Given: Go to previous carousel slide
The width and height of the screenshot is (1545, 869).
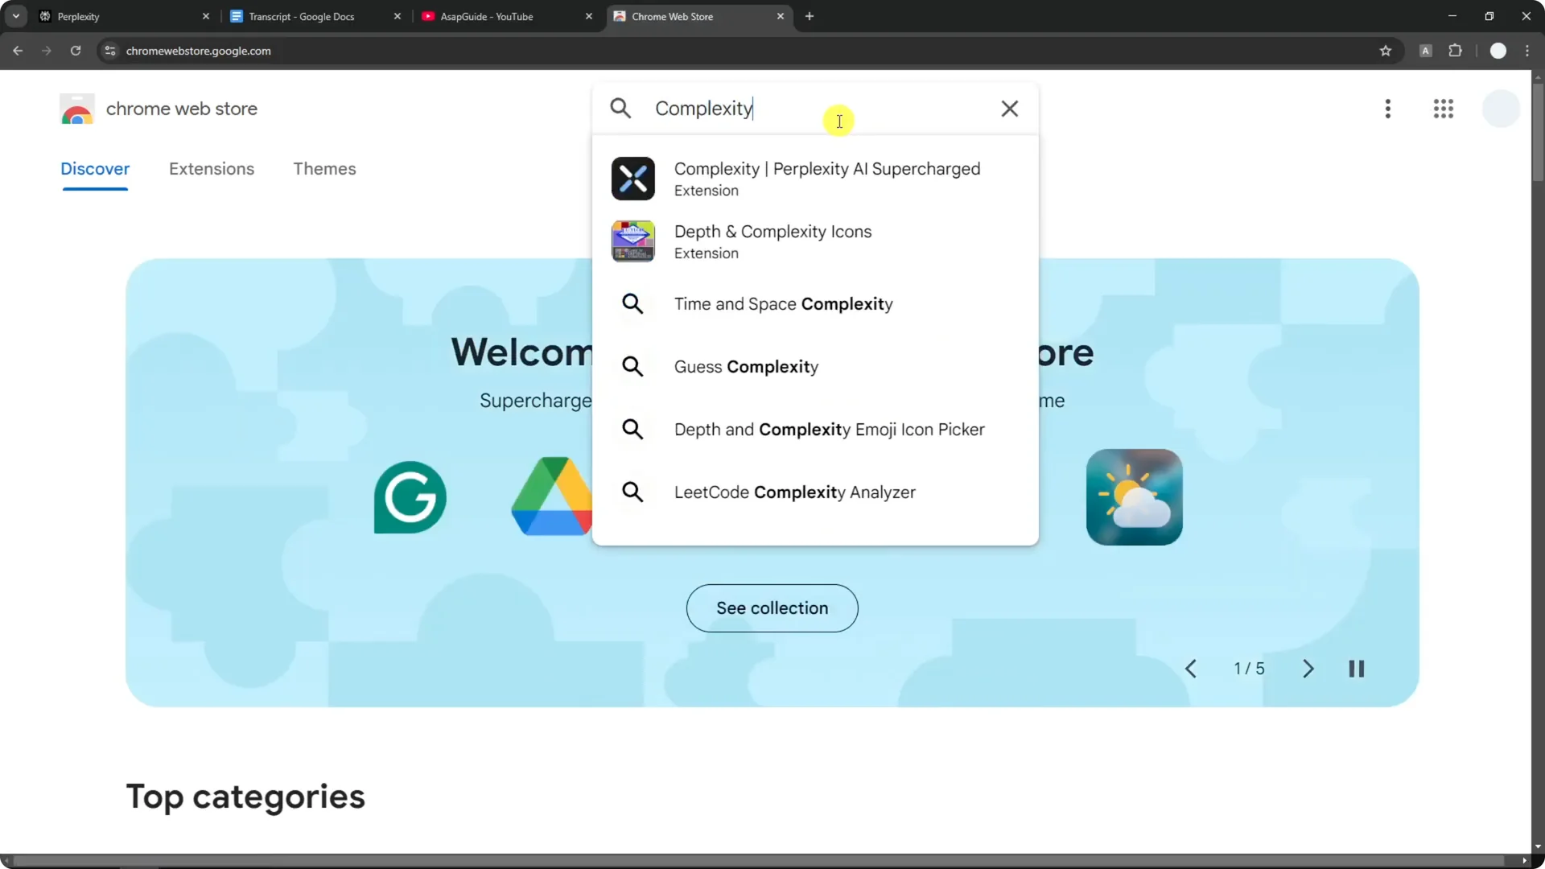Looking at the screenshot, I should click(1191, 669).
